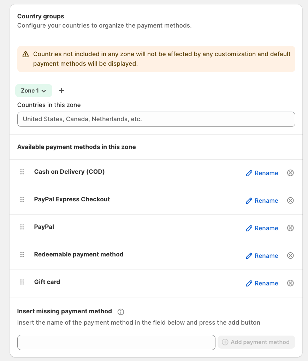Click info icon beside Insert missing payment method
The width and height of the screenshot is (308, 361).
click(121, 312)
